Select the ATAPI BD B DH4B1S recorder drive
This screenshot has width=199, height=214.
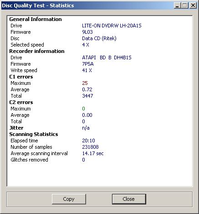pos(107,57)
